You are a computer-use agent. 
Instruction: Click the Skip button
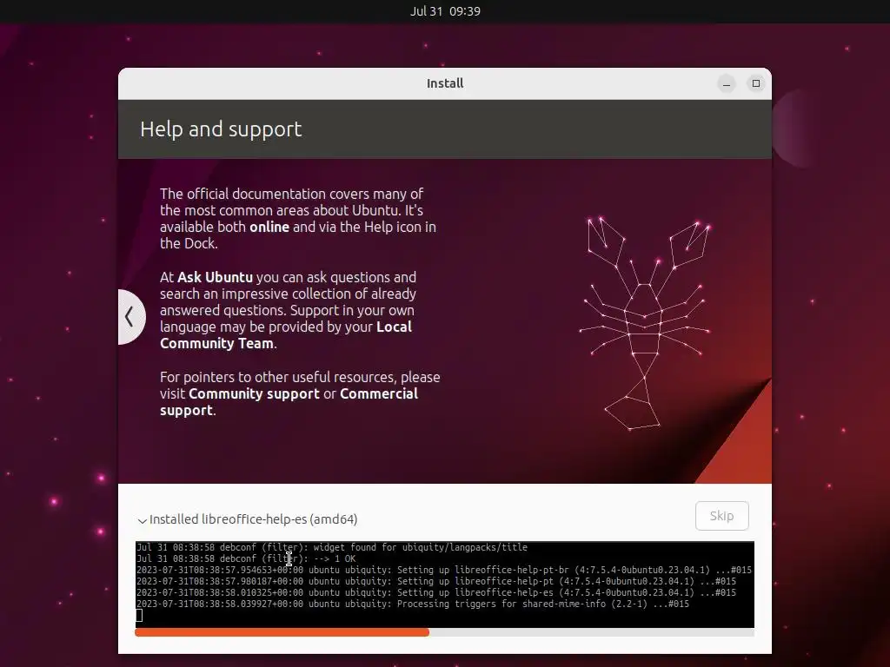pos(721,516)
